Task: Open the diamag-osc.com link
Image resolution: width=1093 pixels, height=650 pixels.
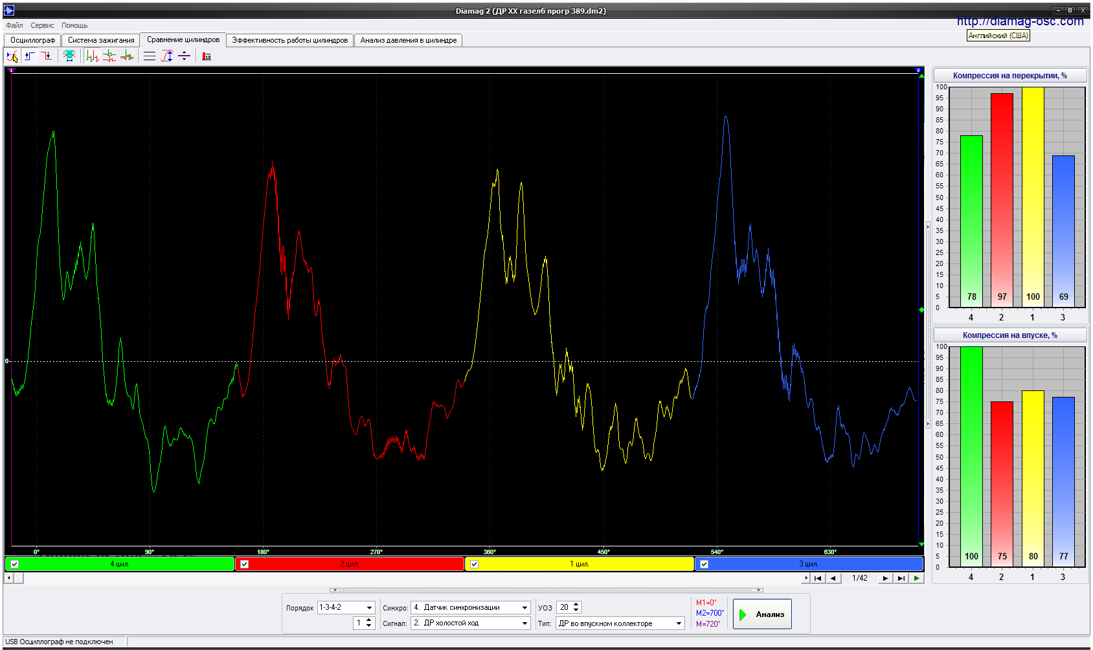Action: point(1020,21)
